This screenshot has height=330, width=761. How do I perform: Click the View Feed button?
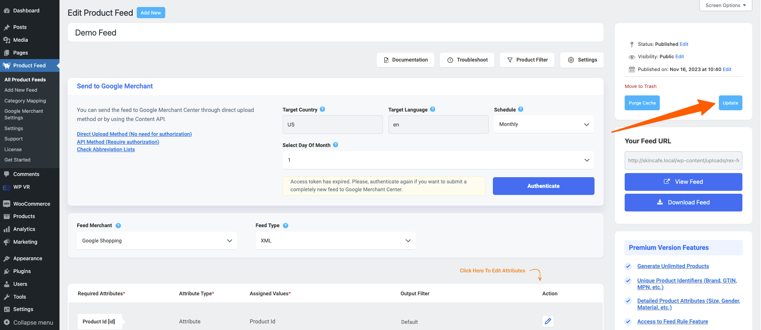pos(683,182)
